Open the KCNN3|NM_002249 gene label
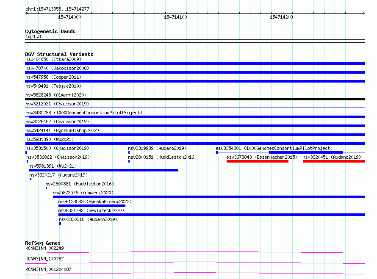 click(44, 248)
